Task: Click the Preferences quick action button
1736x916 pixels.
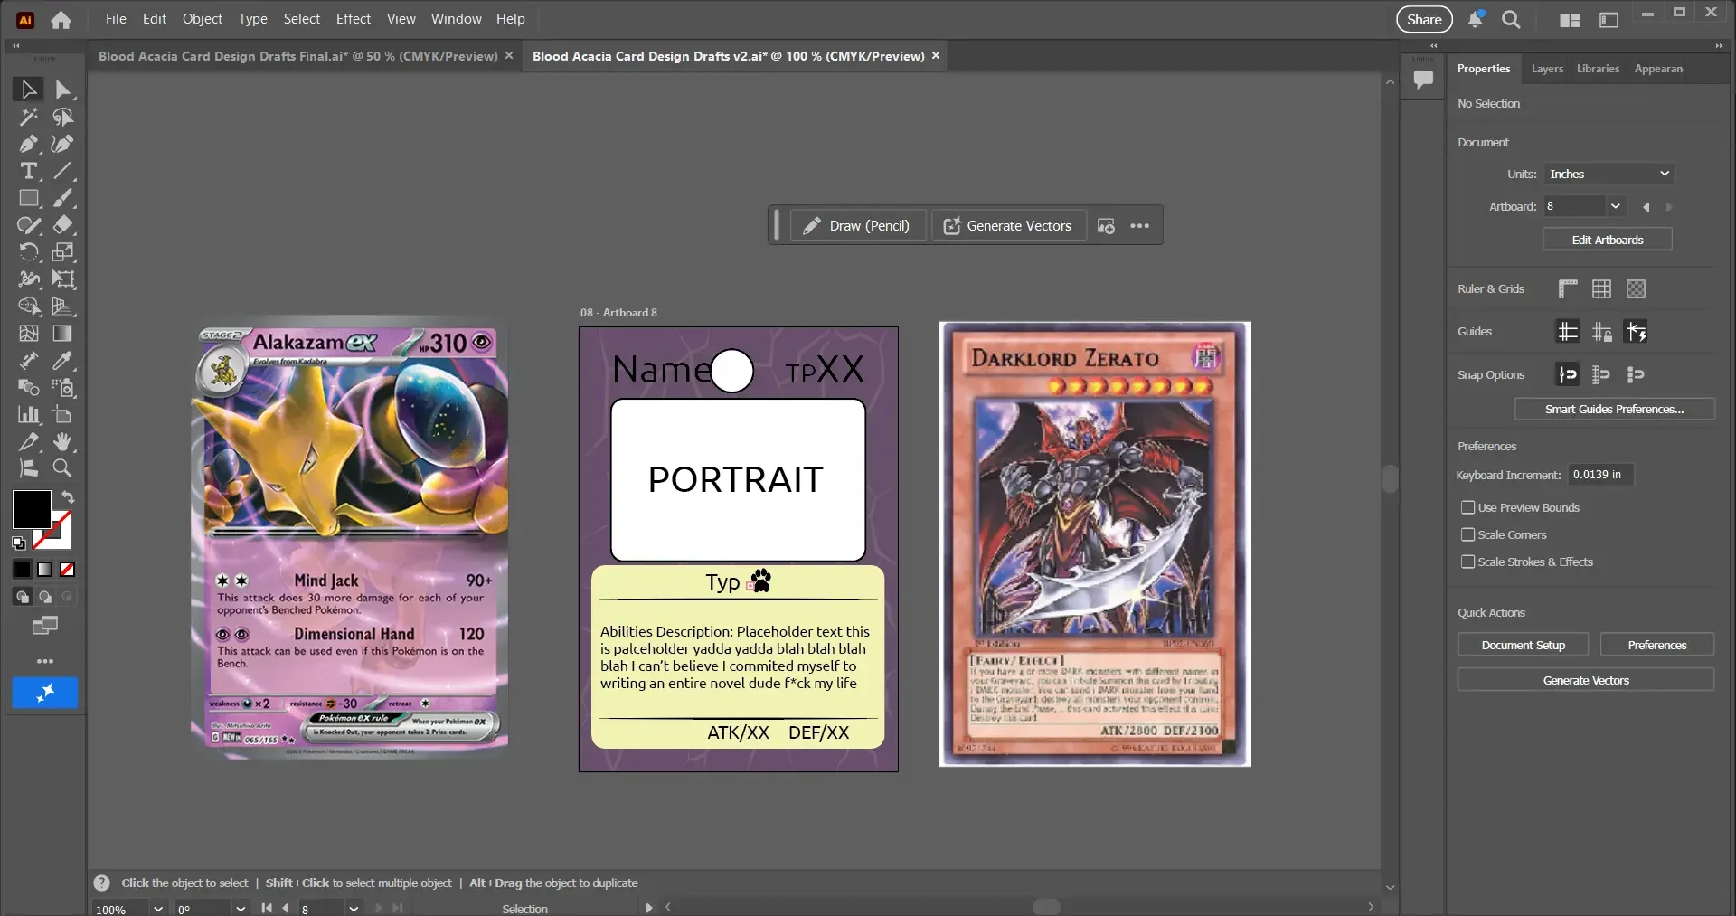Action: [x=1657, y=645]
